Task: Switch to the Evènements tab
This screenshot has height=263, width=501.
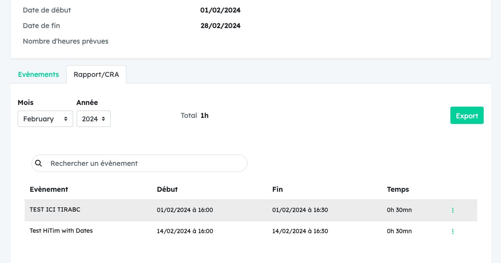Action: point(39,74)
